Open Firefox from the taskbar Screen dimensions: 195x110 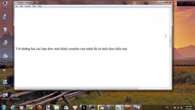(40, 107)
